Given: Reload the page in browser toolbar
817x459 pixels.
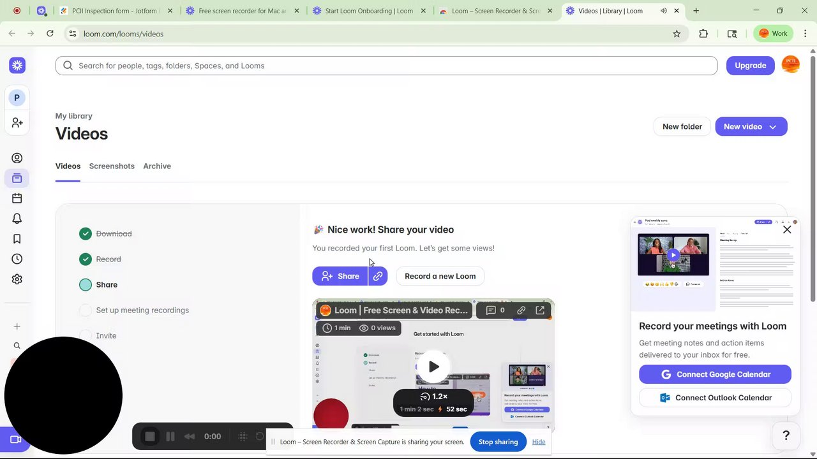Looking at the screenshot, I should tap(50, 34).
